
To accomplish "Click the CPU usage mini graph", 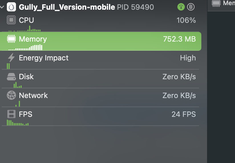I will 25,29.
